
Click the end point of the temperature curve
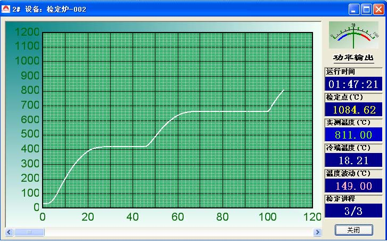[283, 90]
